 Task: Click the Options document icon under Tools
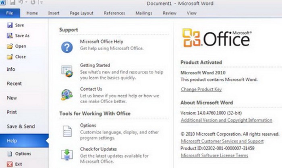pos(67,131)
